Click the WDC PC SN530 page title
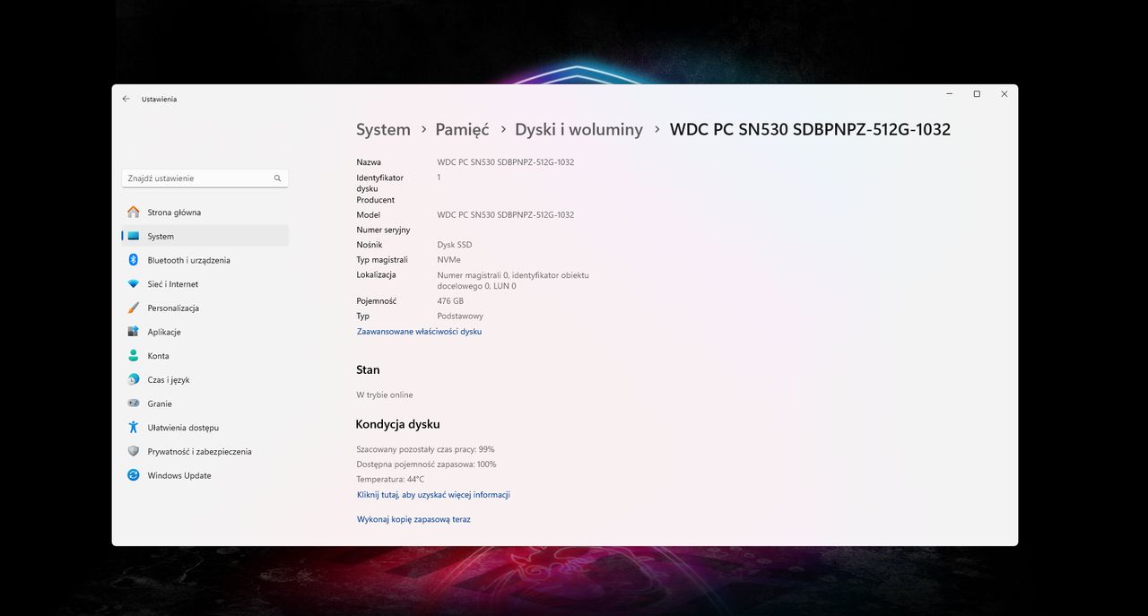The image size is (1148, 616). [x=810, y=129]
